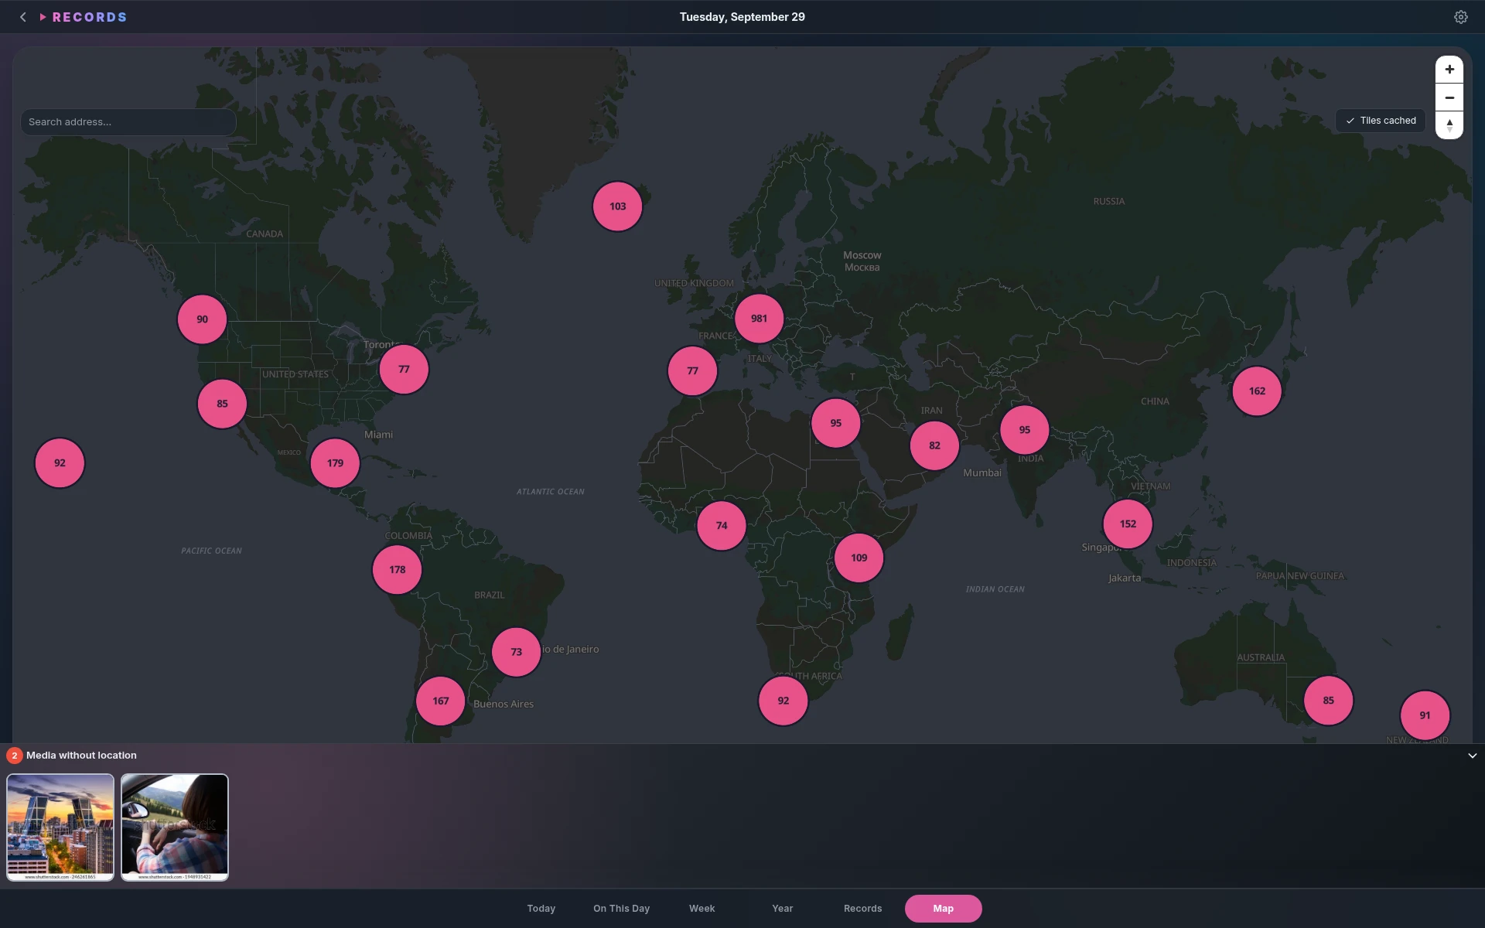Click the 981 cluster over Europe
This screenshot has height=928, width=1485.
[760, 319]
